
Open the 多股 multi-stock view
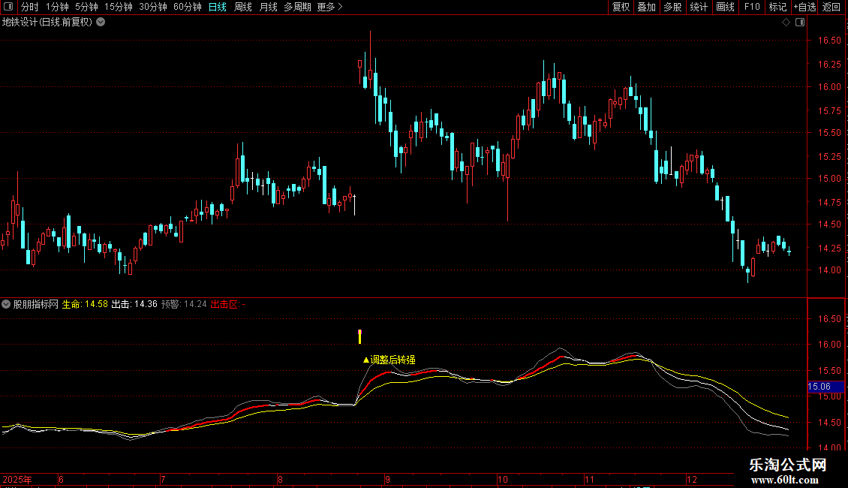tap(672, 7)
